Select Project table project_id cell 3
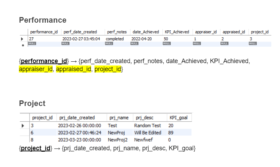This screenshot has height=167, width=280. coord(43,126)
